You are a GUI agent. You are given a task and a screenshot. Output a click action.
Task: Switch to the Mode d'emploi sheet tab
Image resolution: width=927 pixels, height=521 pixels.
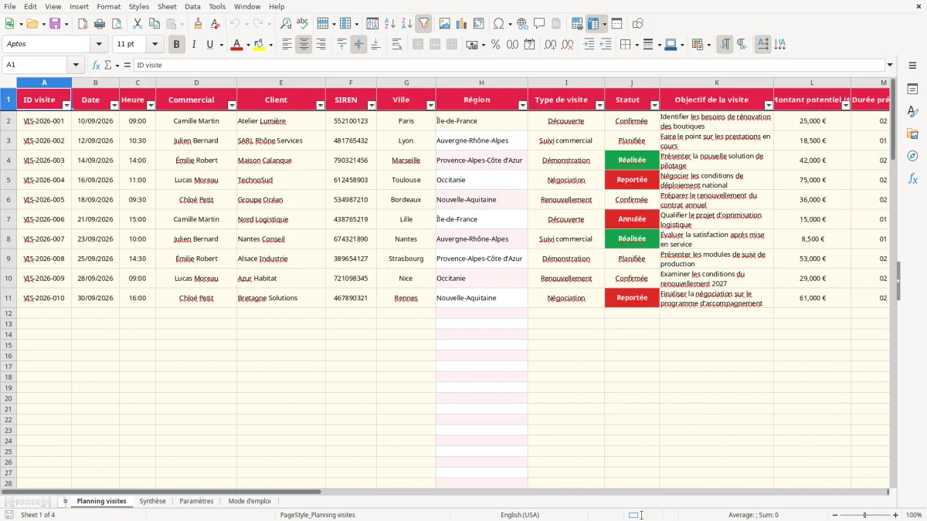250,502
